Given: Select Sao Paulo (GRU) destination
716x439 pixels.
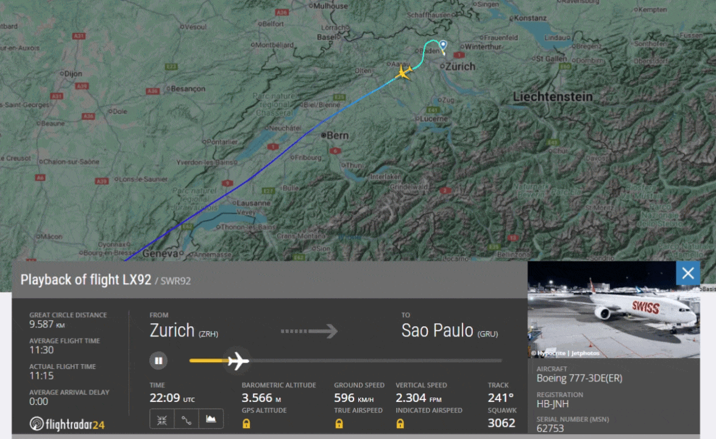Looking at the screenshot, I should click(449, 330).
